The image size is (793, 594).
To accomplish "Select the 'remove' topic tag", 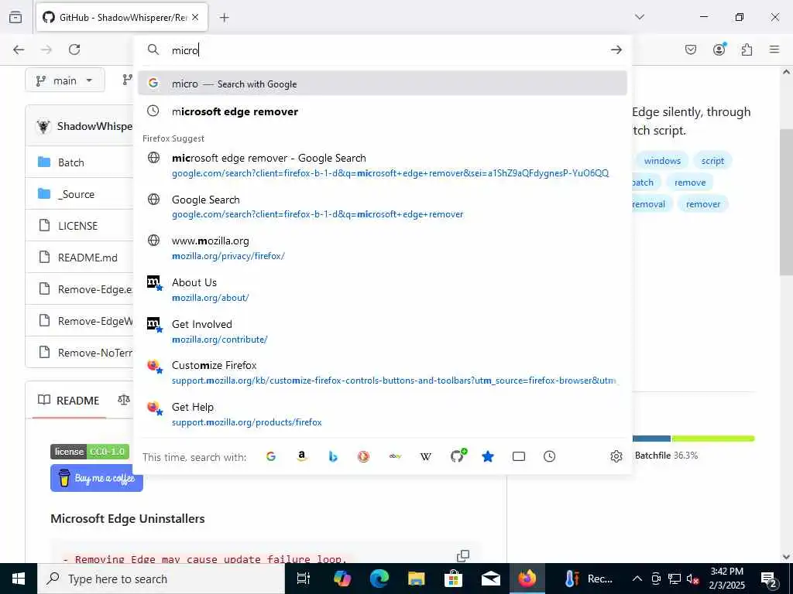I will (690, 183).
